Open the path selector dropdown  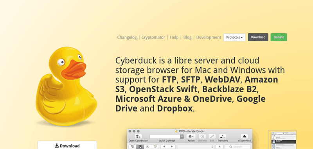[x=196, y=147]
